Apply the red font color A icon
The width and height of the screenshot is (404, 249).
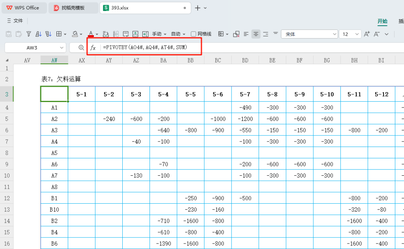(91, 34)
